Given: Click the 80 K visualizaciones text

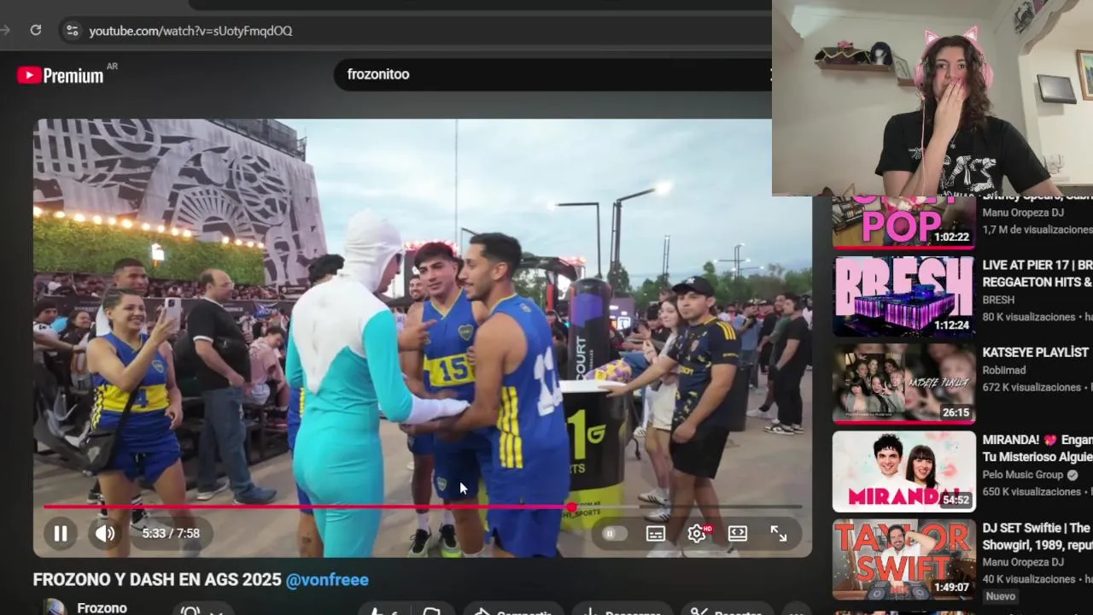Looking at the screenshot, I should (x=1029, y=317).
